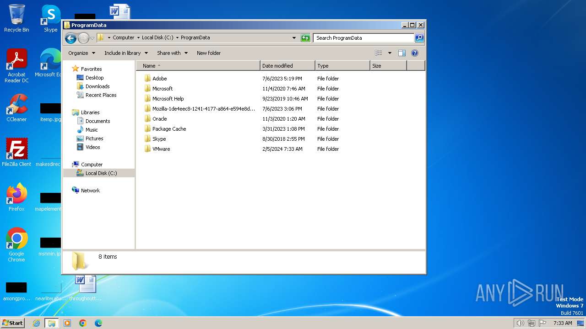
Task: Open Music library
Action: (x=92, y=130)
